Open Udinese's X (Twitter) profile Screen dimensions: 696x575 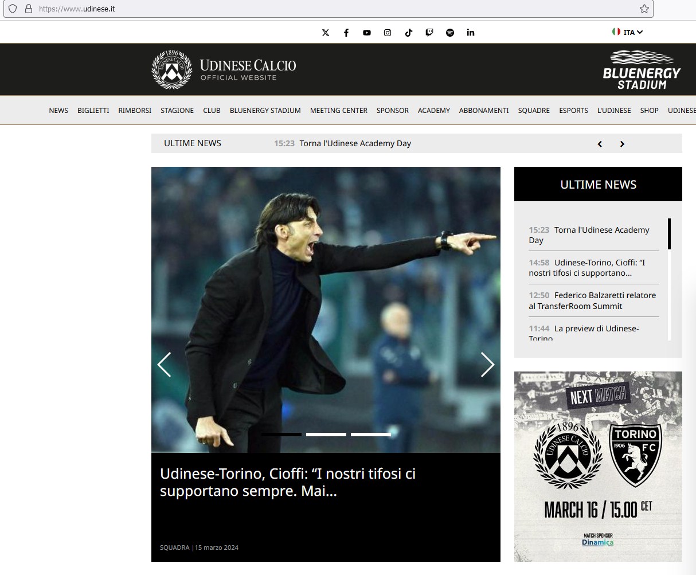(x=326, y=33)
